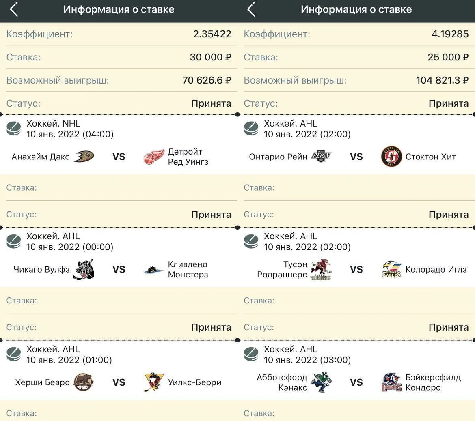Select the Tucson Roadrunners logo
This screenshot has height=421, width=475.
(x=321, y=269)
